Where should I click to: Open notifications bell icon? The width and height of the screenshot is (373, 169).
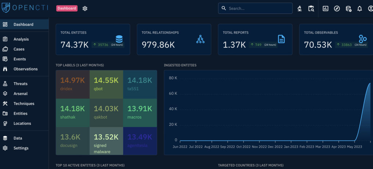360,8
